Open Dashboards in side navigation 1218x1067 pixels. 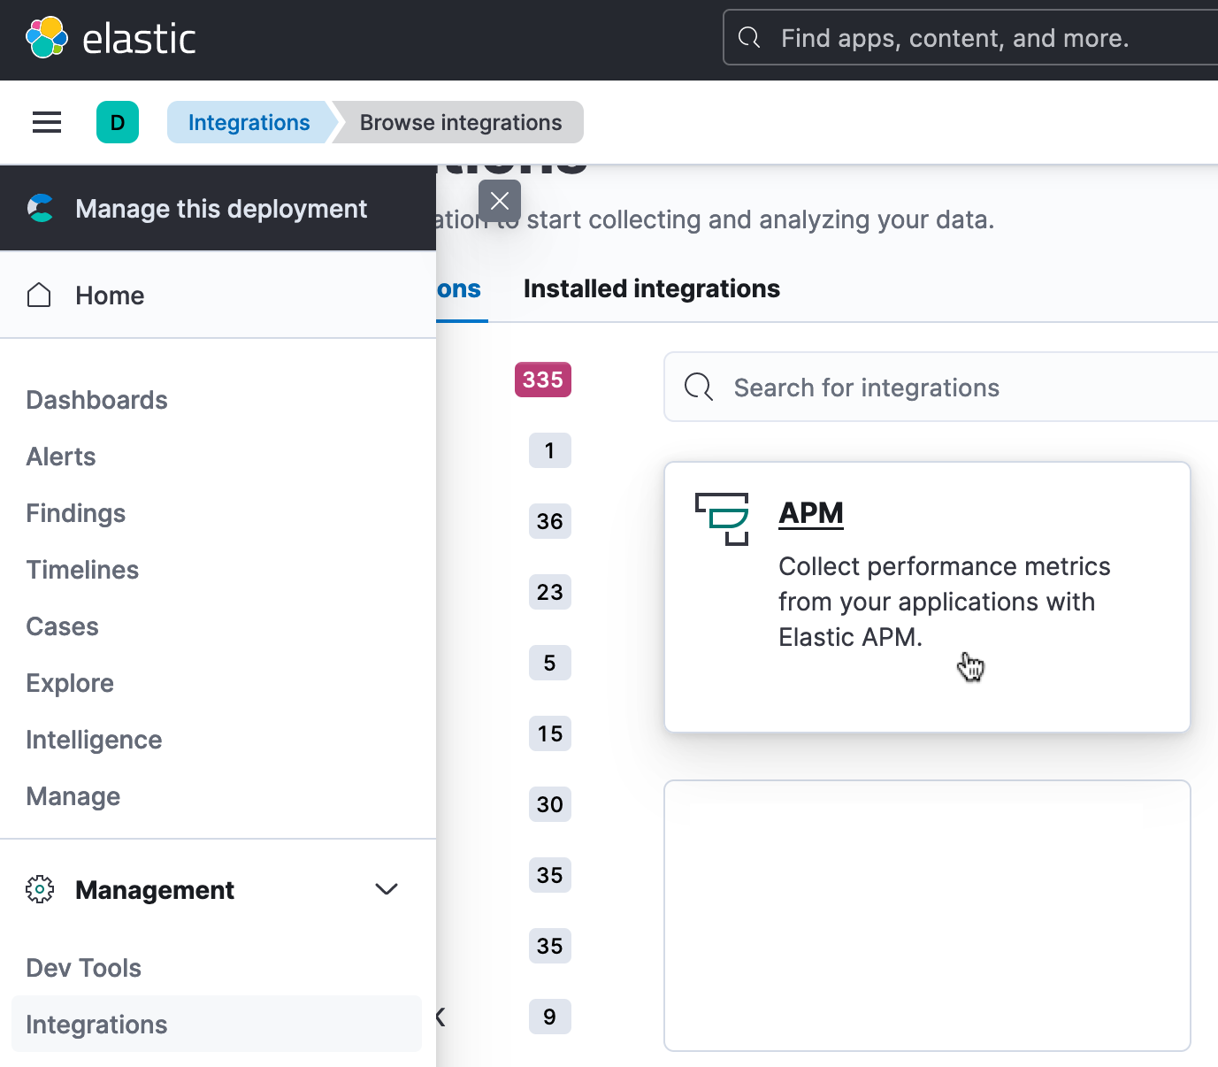96,400
